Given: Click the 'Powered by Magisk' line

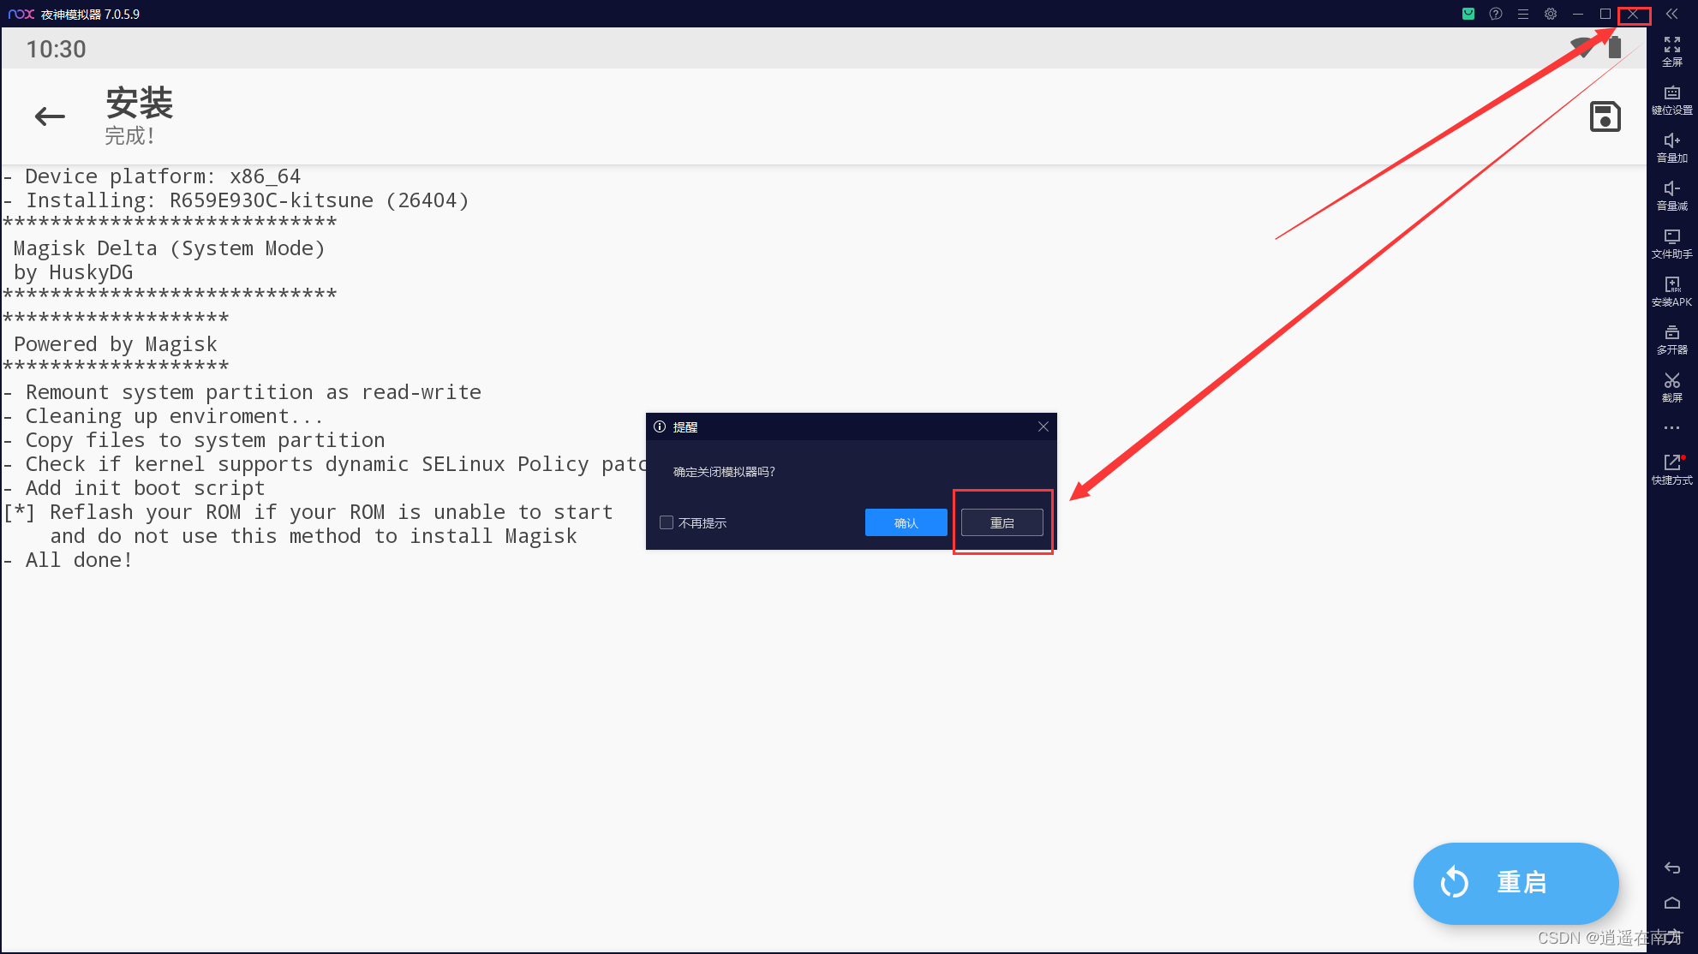Looking at the screenshot, I should [x=115, y=344].
